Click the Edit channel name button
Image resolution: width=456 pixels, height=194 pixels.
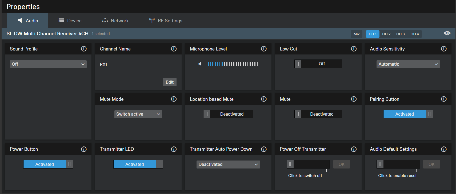[170, 82]
